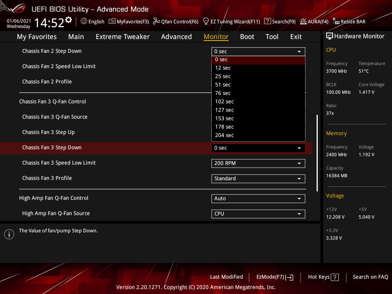The width and height of the screenshot is (392, 294).
Task: Click the ReSize BAR icon
Action: click(336, 21)
